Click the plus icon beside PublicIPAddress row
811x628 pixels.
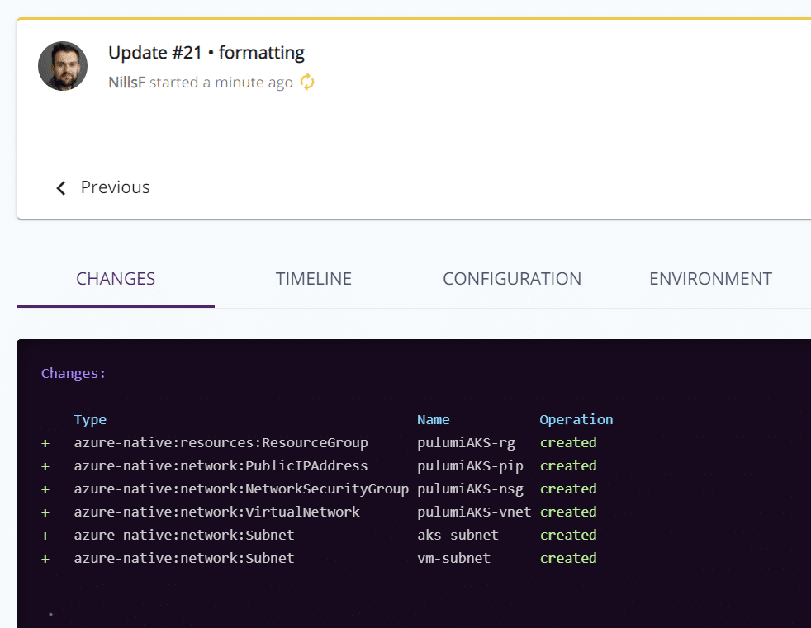pos(45,466)
